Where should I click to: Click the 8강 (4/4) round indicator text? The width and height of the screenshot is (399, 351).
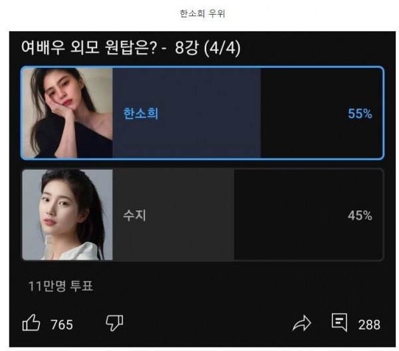pyautogui.click(x=207, y=48)
